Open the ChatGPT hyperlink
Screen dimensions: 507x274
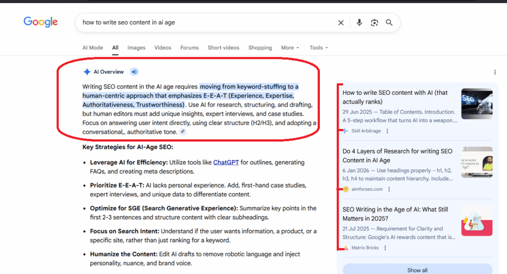[226, 162]
